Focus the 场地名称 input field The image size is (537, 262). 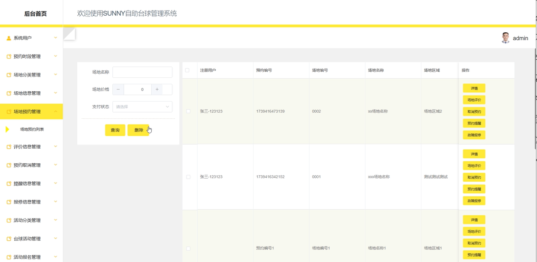click(142, 72)
